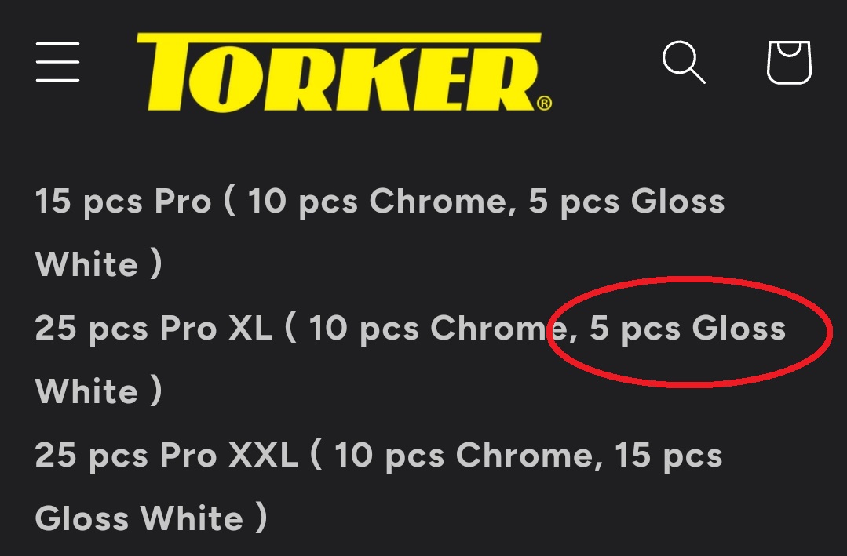Click "White )" below the Pro XL line
847x556 pixels.
coord(98,392)
